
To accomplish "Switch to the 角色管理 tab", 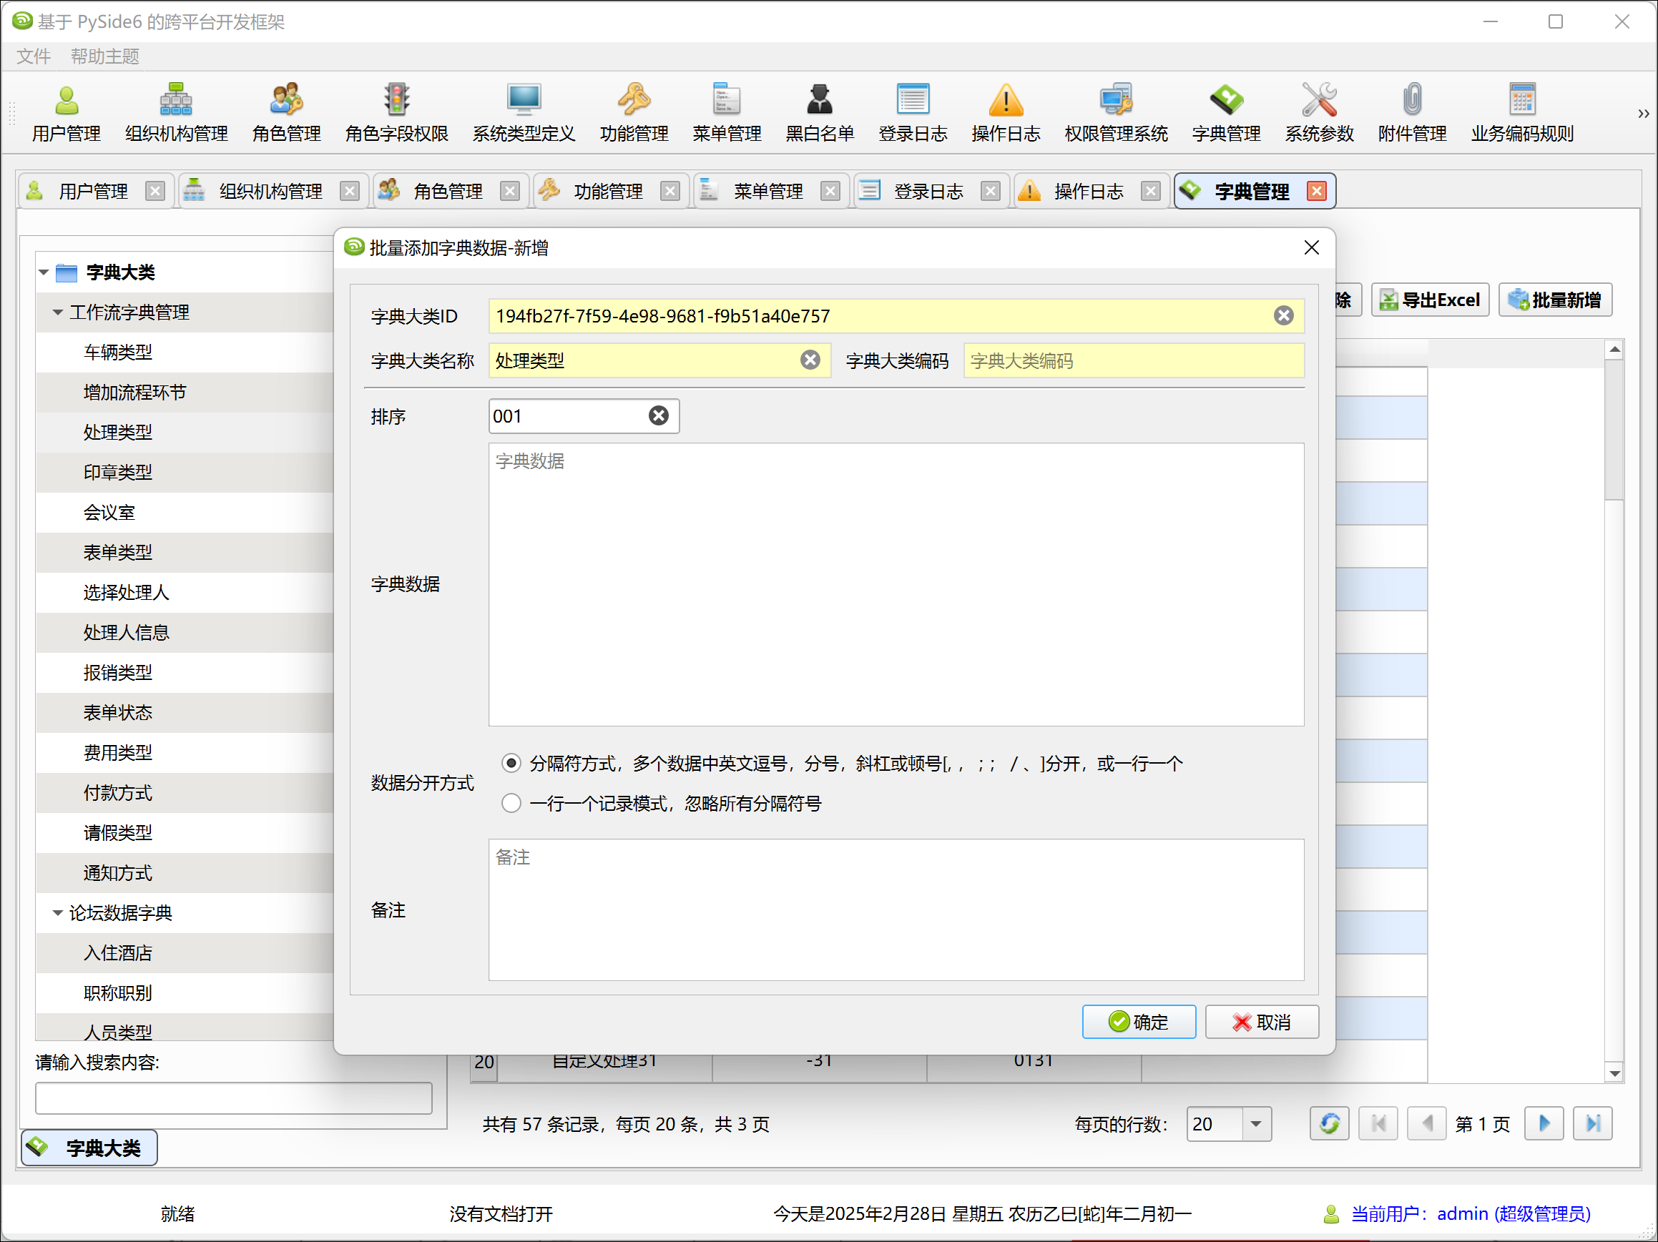I will 447,191.
